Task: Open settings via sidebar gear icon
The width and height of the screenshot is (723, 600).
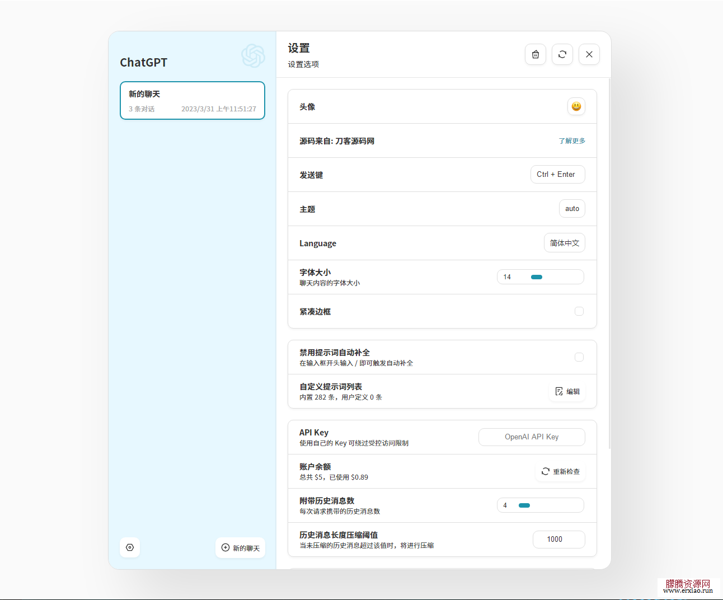Action: tap(130, 547)
